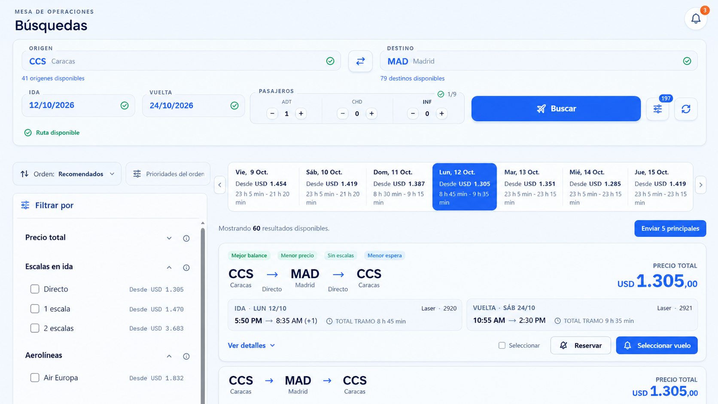Select the Vie, 9 Oct. date tab
Screen dimensions: 718x404
click(x=263, y=187)
